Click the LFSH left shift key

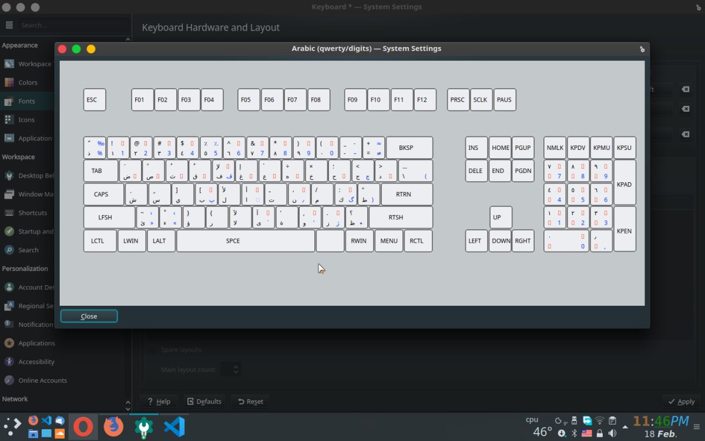(x=109, y=218)
